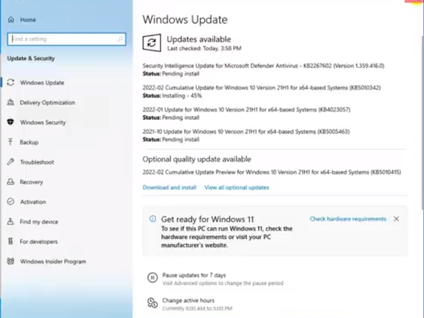Click Change active hours option
Viewport: 424px width, 318px height.
coord(188,300)
